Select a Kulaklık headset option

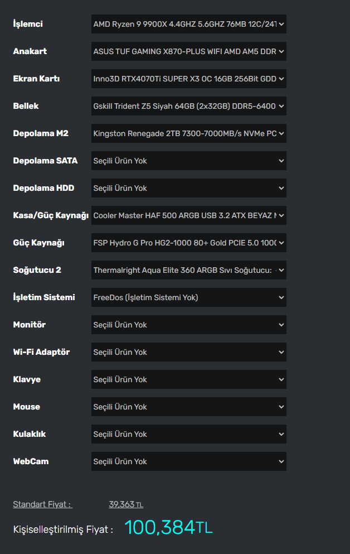(x=188, y=434)
